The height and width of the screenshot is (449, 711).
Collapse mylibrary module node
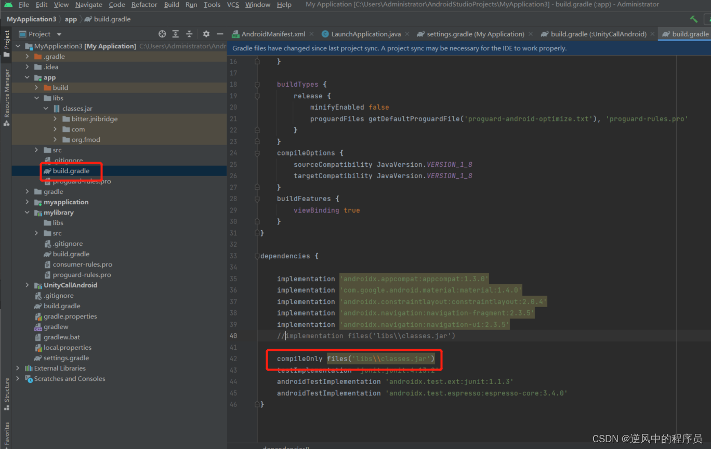tap(28, 213)
